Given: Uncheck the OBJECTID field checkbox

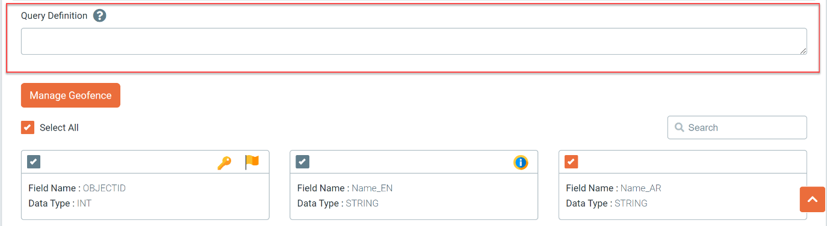Looking at the screenshot, I should [34, 162].
